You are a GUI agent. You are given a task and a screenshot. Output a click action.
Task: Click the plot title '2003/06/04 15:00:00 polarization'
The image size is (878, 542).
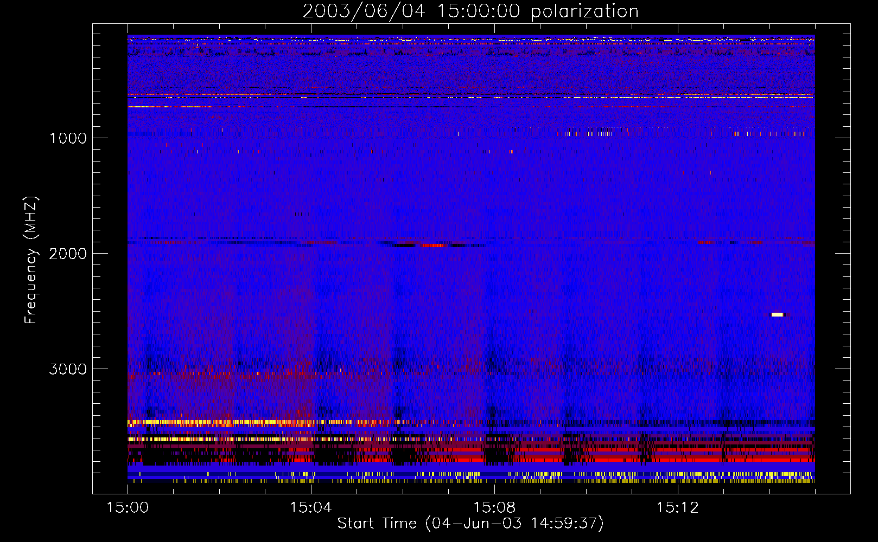[470, 11]
